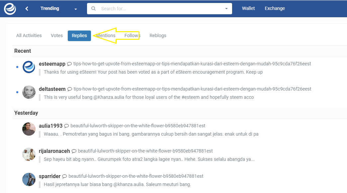Image resolution: width=347 pixels, height=193 pixels.
Task: Open the post permlink in esteemapp's reply
Action: 192,64
